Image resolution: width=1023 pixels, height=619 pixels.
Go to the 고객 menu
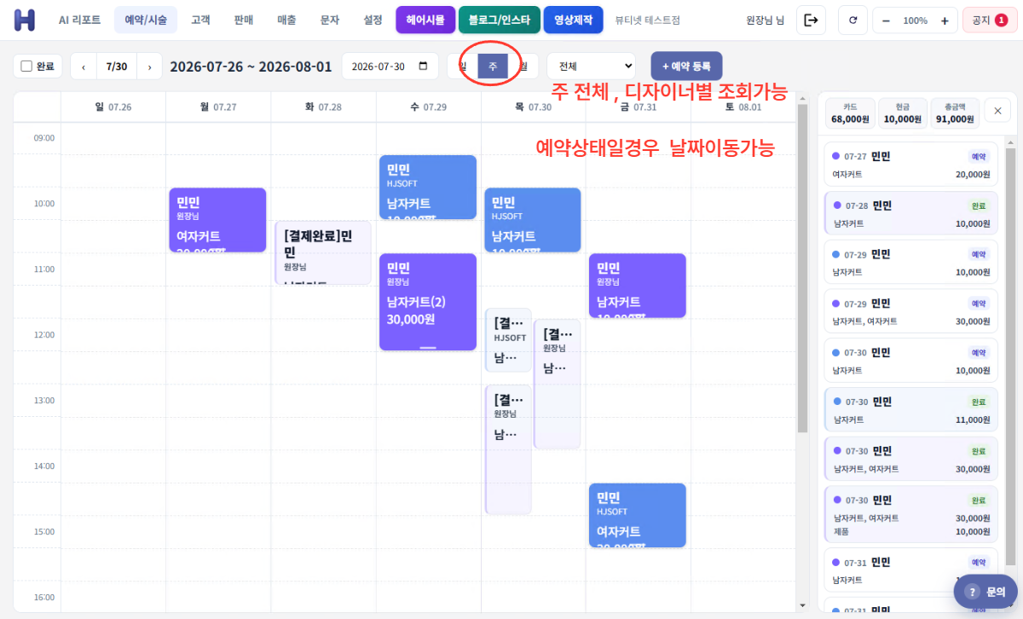[x=201, y=19]
